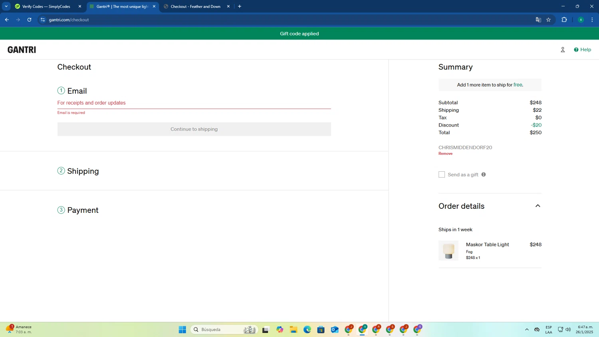The image size is (599, 337).
Task: Click the Maskor Table Light product name
Action: coord(487,244)
